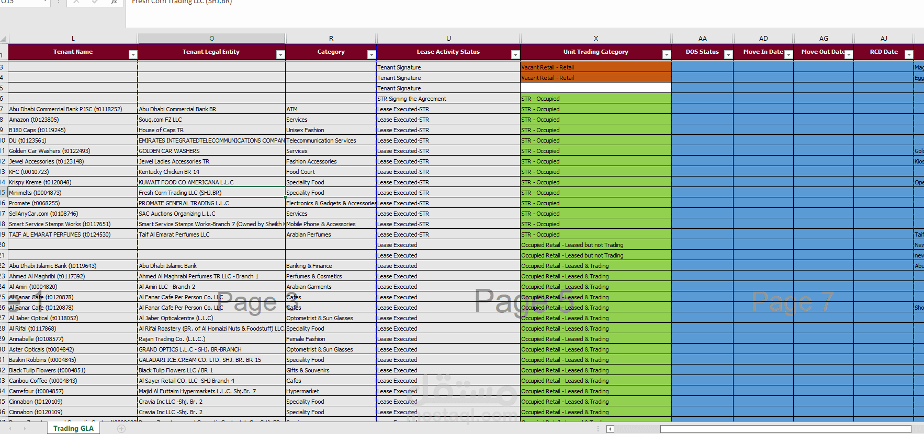Image resolution: width=924 pixels, height=434 pixels.
Task: Select the Tenant Name header cell
Action: click(x=73, y=52)
